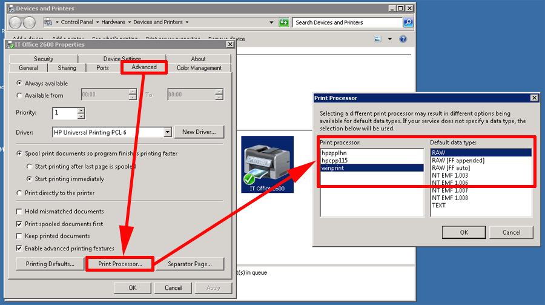This screenshot has width=545, height=305.
Task: Open the Color Management tab
Action: 199,68
